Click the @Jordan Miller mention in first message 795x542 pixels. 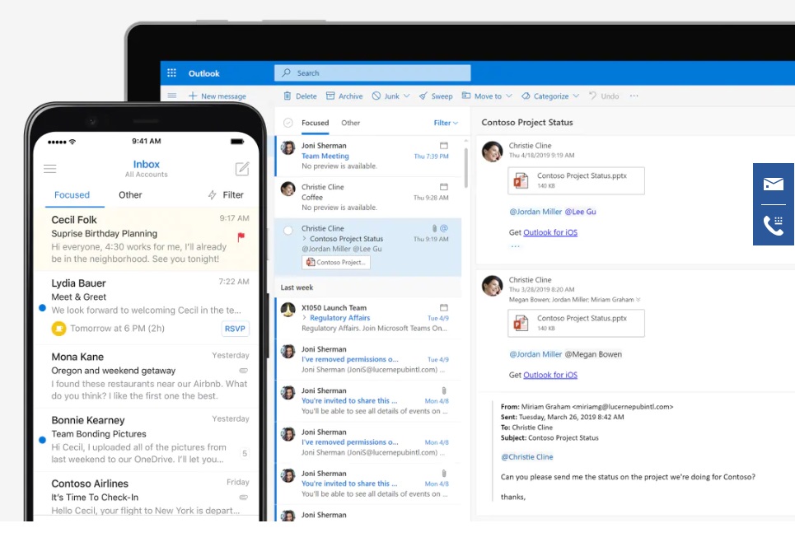coord(535,212)
